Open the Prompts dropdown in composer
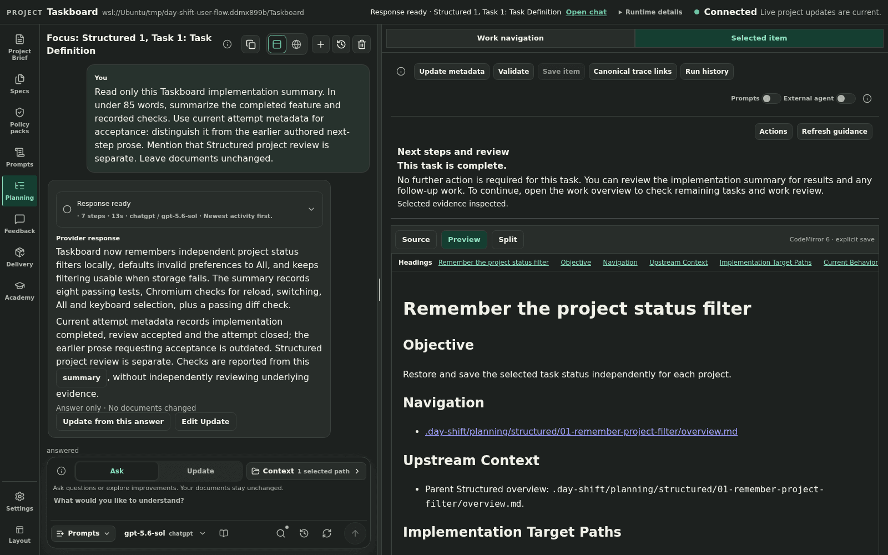The height and width of the screenshot is (555, 888). coord(83,533)
